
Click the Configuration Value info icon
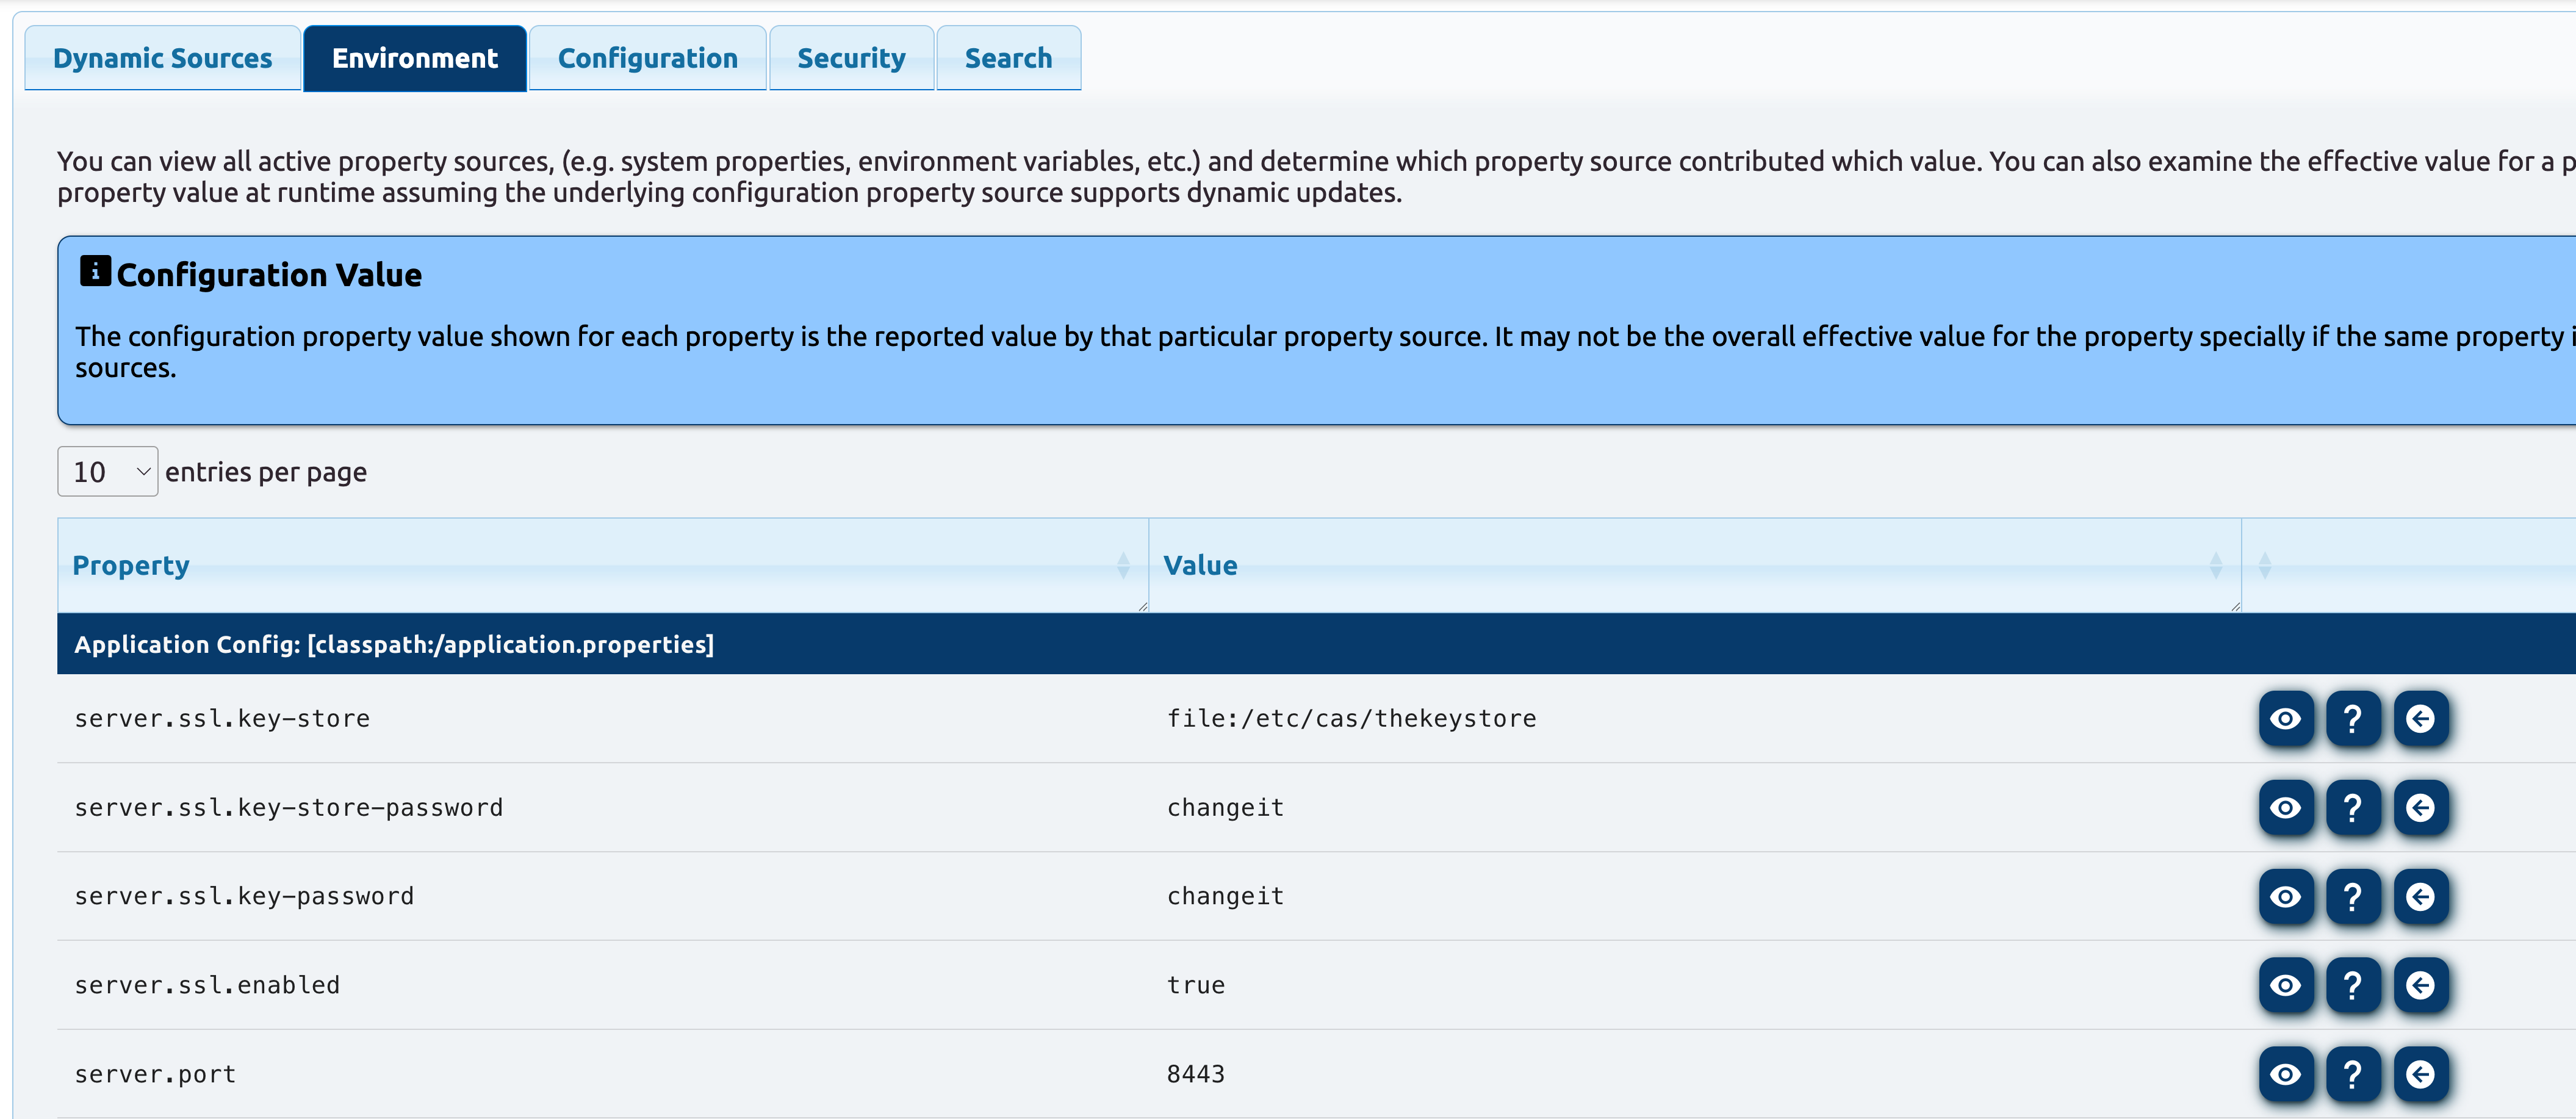pyautogui.click(x=95, y=271)
